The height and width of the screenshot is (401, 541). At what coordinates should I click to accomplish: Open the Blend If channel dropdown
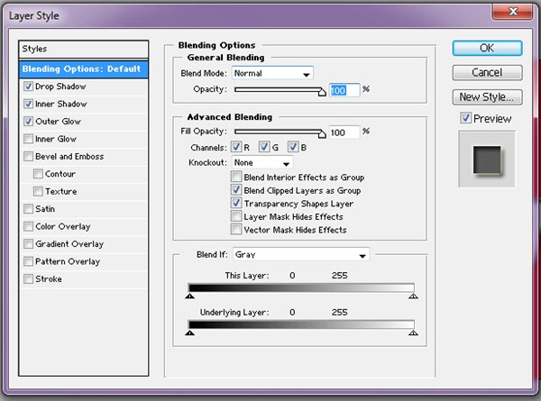tap(301, 254)
